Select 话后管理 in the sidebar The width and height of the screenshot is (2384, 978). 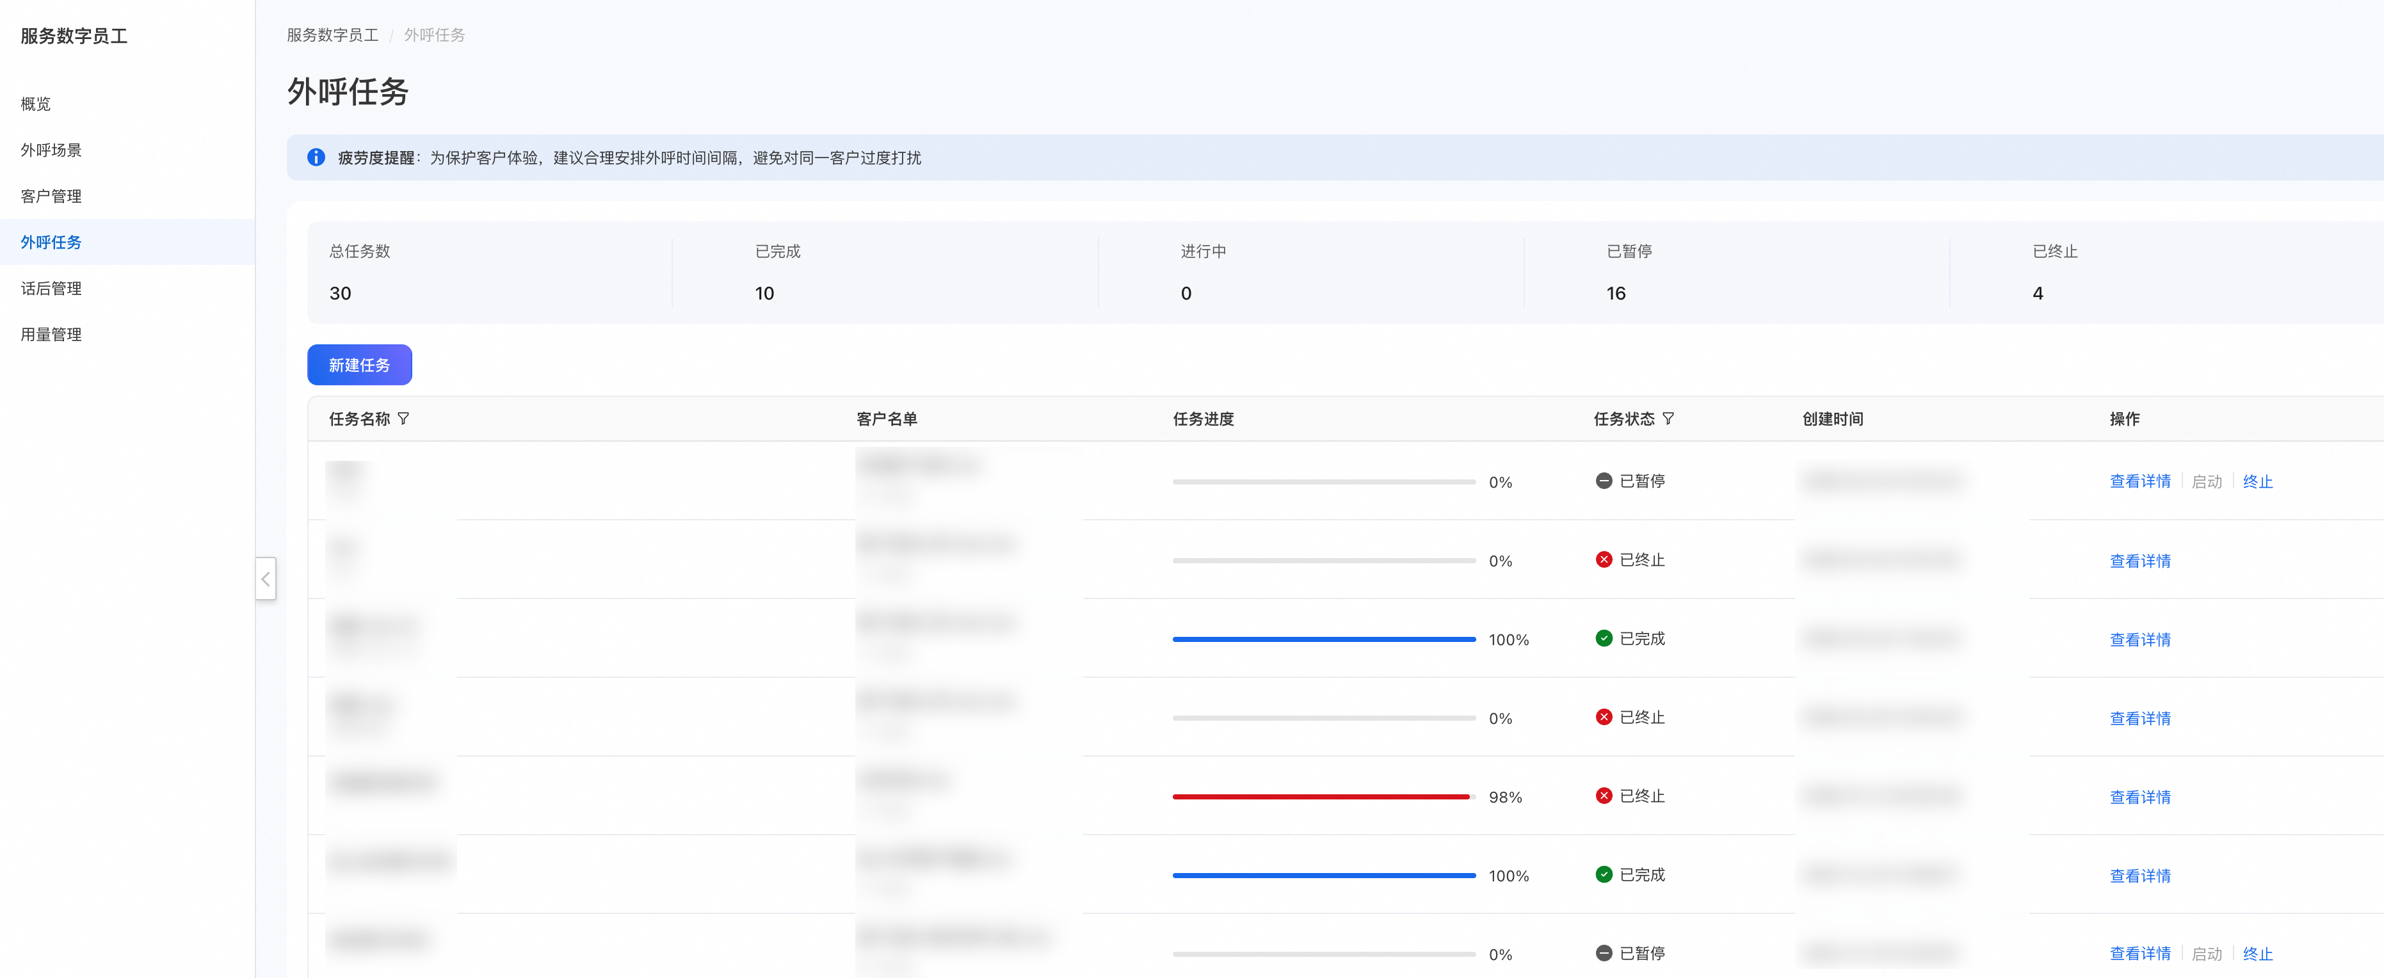tap(51, 289)
